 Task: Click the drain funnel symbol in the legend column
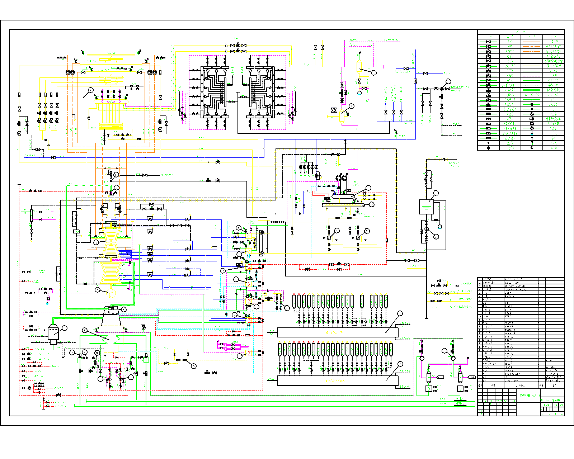pyautogui.click(x=532, y=134)
